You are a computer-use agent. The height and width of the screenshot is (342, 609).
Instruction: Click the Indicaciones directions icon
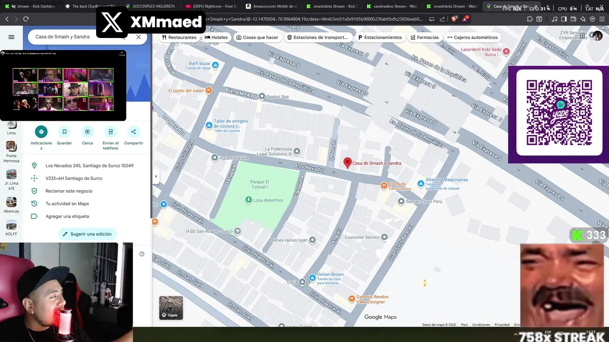tap(41, 132)
